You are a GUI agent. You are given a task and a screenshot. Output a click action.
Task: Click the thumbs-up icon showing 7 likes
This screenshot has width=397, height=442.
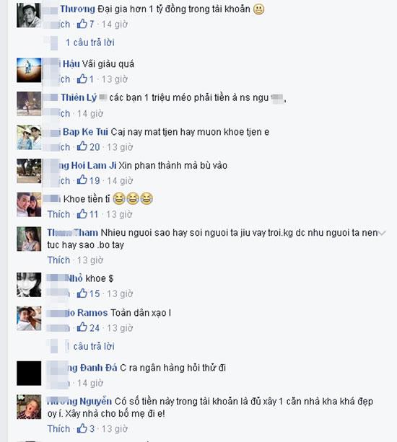[82, 24]
